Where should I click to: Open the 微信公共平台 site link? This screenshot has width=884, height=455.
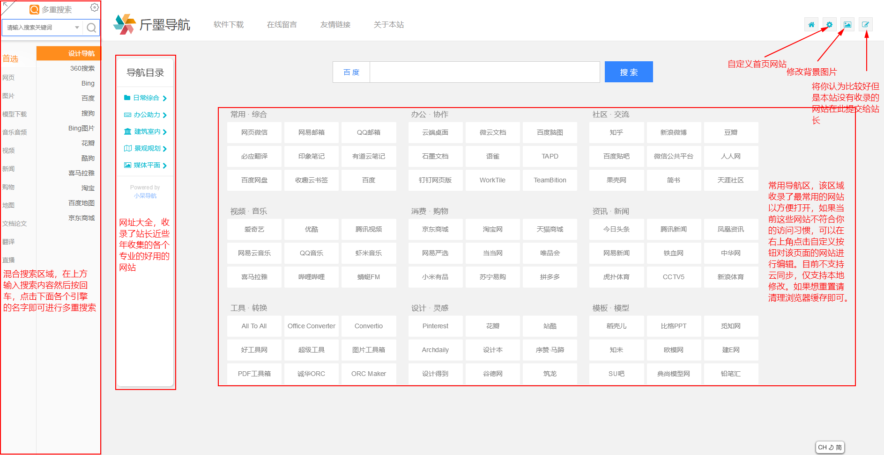coord(674,156)
